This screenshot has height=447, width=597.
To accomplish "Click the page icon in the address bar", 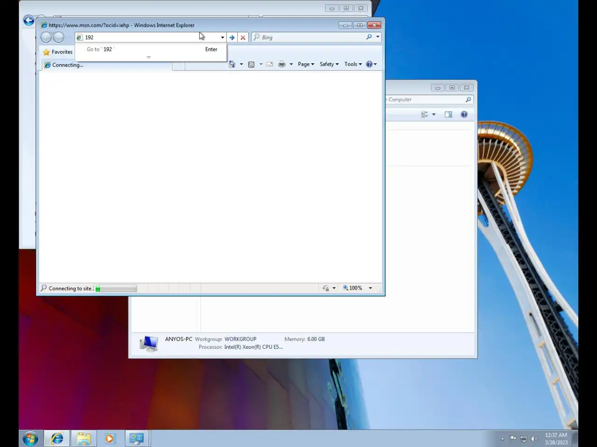I will pos(80,37).
